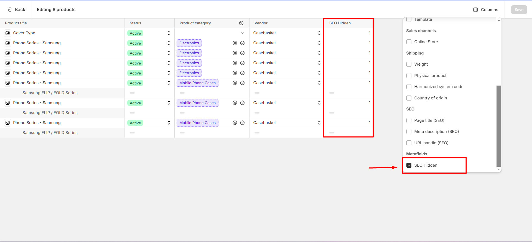Confirm Electronics category in first Samsung row
The image size is (532, 242).
(242, 43)
